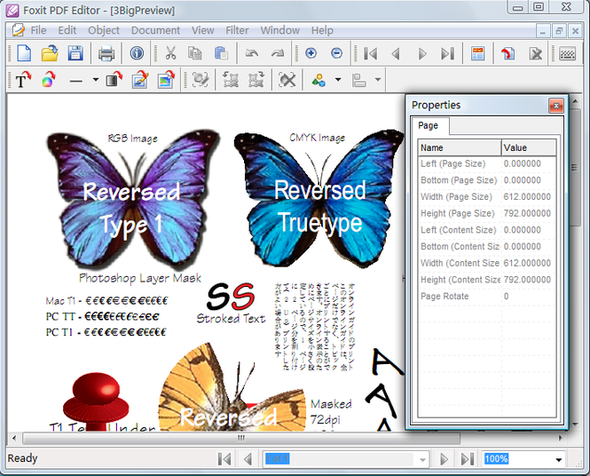590x476 pixels.
Task: Open the File menu
Action: click(x=38, y=30)
